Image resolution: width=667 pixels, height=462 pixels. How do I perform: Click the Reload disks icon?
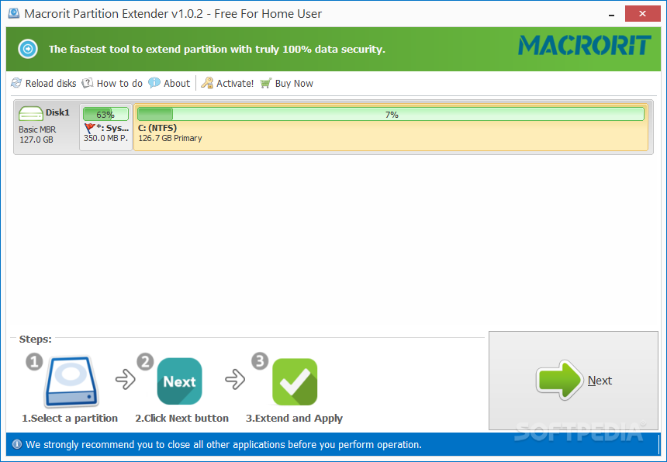[x=16, y=83]
